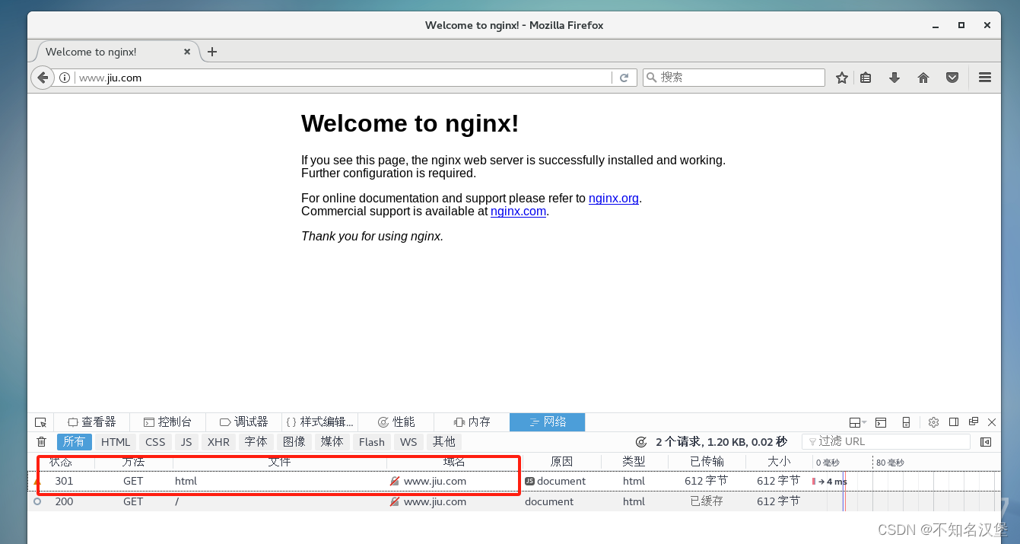Show site information icon in address bar
Image resolution: width=1020 pixels, height=544 pixels.
pos(65,78)
